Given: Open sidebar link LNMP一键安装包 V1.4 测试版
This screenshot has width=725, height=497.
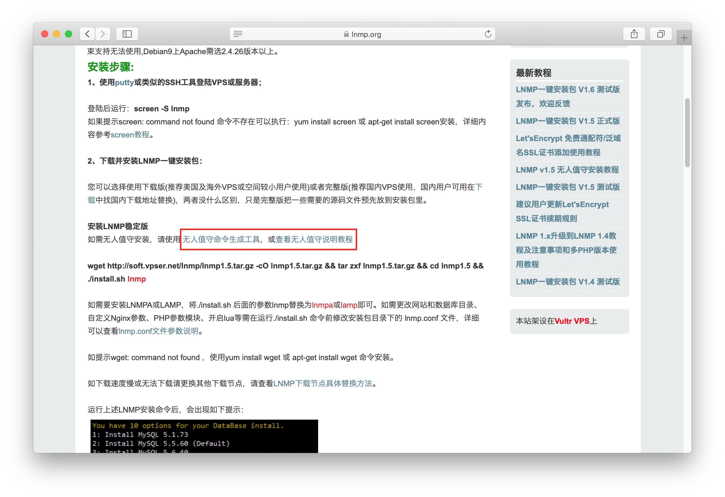Looking at the screenshot, I should tap(568, 282).
